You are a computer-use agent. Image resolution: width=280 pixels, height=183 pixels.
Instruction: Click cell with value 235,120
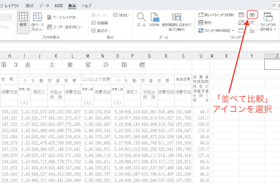(9, 111)
